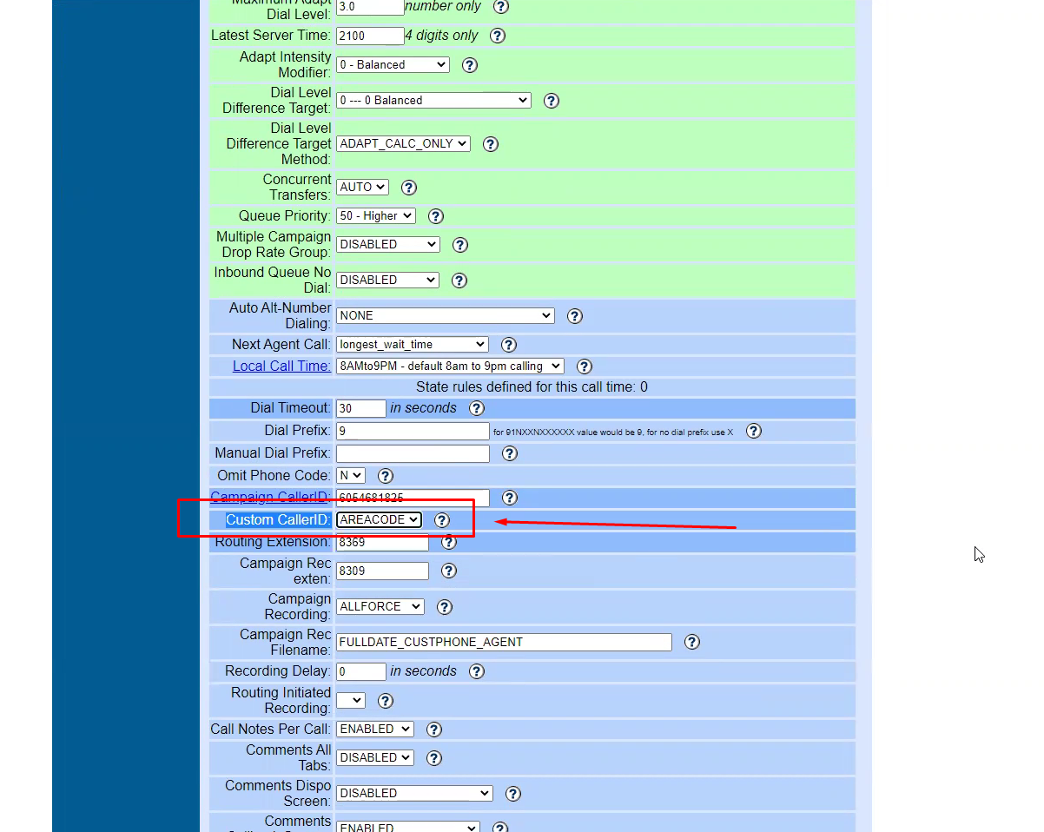Viewport: 1044px width, 832px height.
Task: Click the Campaign CallerID number field
Action: click(413, 498)
